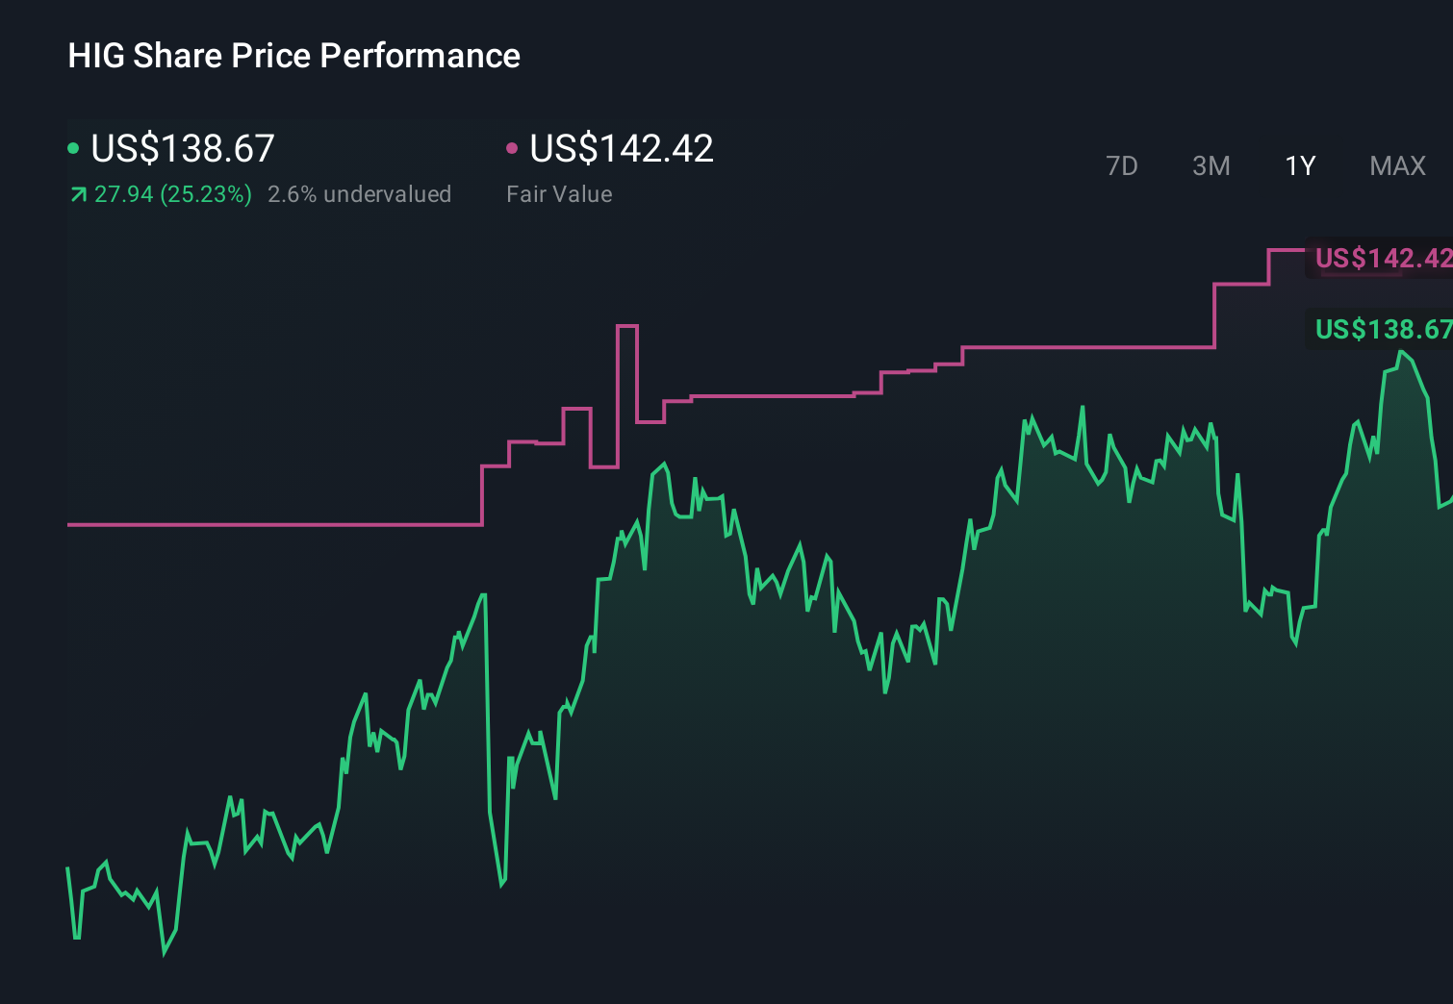The width and height of the screenshot is (1453, 1004).
Task: Open the MAX historical view
Action: point(1396,165)
